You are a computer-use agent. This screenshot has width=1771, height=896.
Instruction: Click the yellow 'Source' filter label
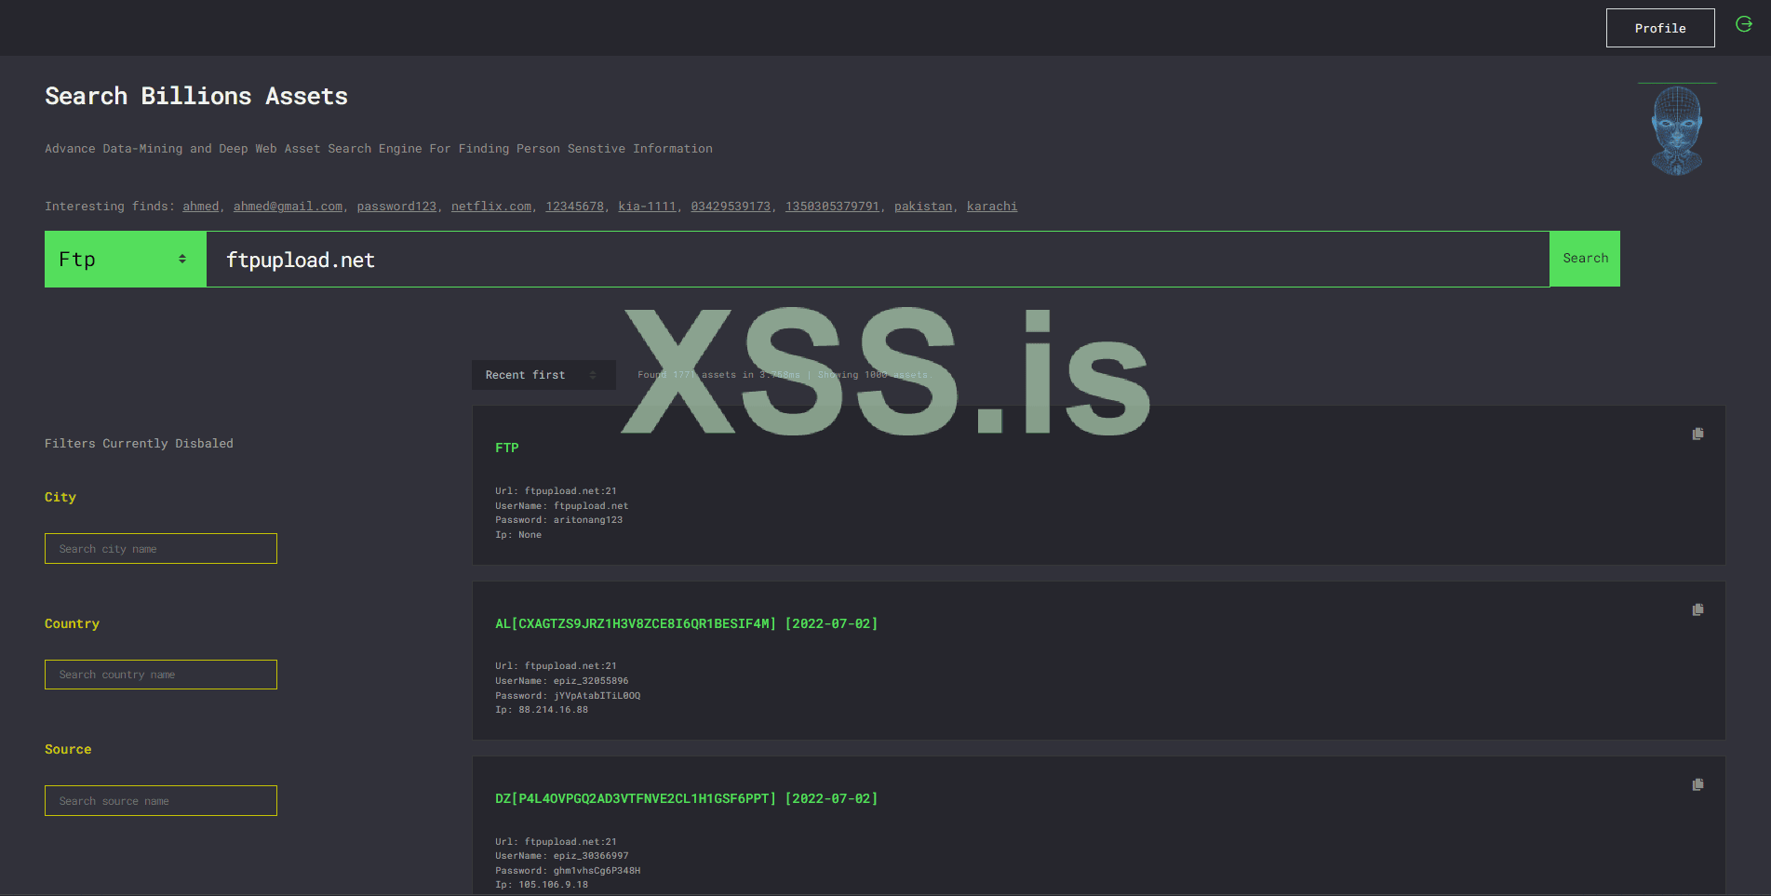coord(68,749)
